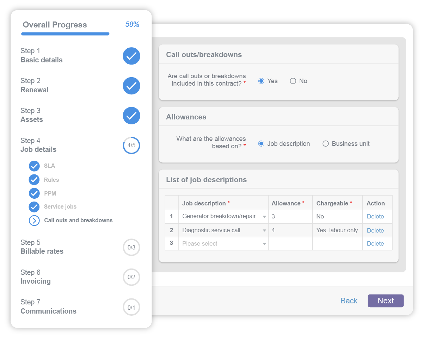The image size is (423, 340).
Task: Click the Back link
Action: coord(349,301)
